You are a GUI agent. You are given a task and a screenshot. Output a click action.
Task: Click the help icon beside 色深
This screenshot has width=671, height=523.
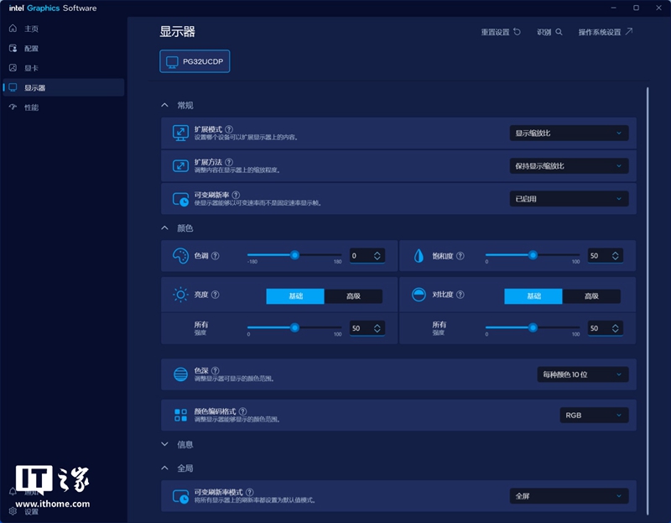(216, 370)
